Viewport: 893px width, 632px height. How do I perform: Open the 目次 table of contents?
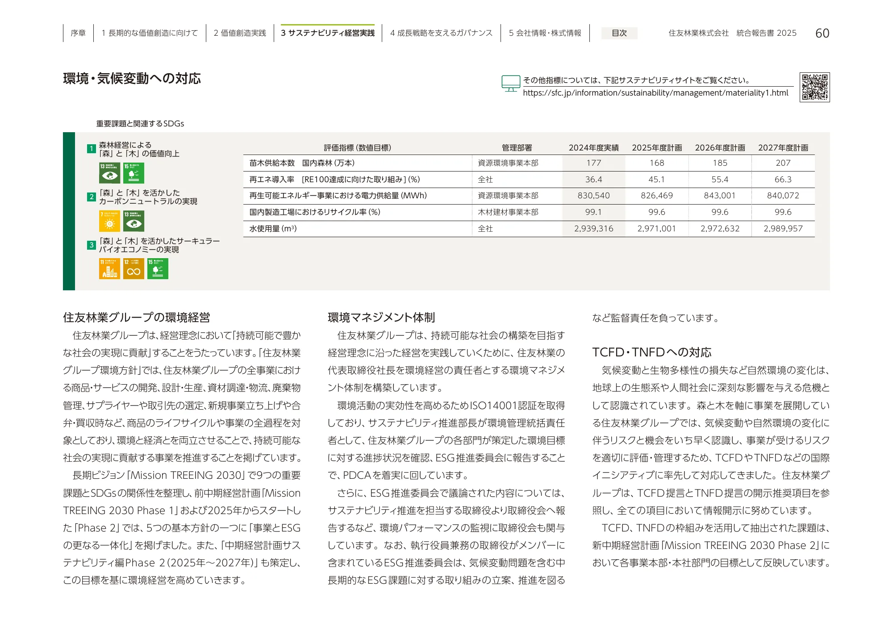(620, 33)
